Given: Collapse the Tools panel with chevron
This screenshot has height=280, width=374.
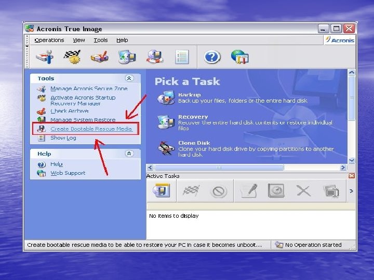Looking at the screenshot, I should (x=129, y=78).
